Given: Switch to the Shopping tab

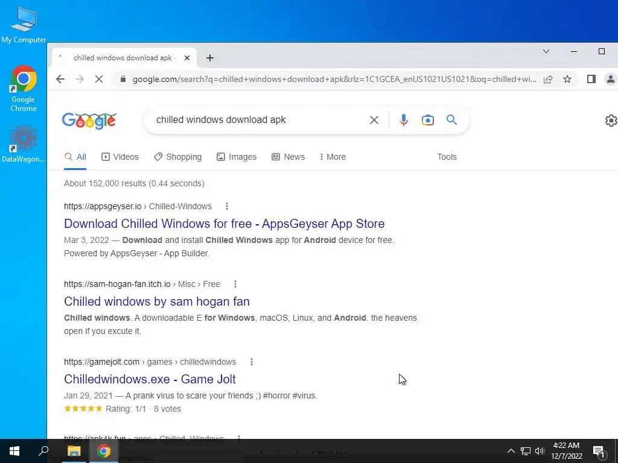Looking at the screenshot, I should point(178,157).
